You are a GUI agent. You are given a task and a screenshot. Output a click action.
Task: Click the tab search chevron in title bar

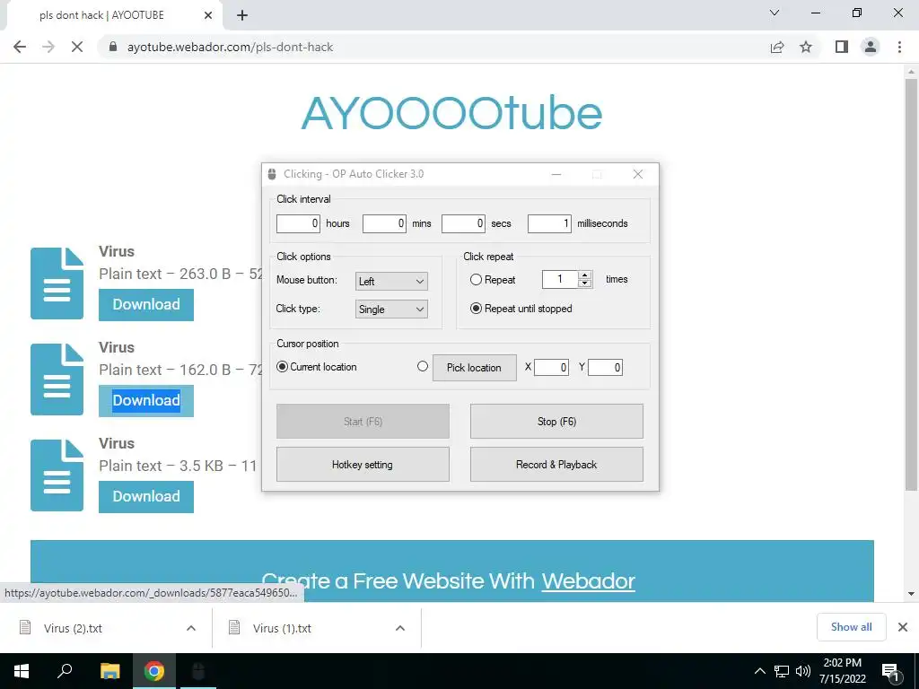point(775,13)
